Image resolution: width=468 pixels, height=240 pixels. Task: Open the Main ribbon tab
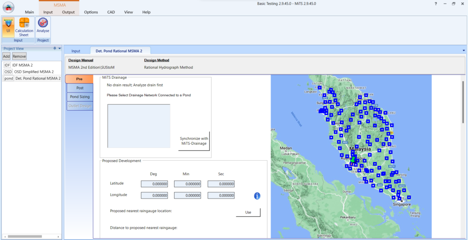pyautogui.click(x=29, y=12)
